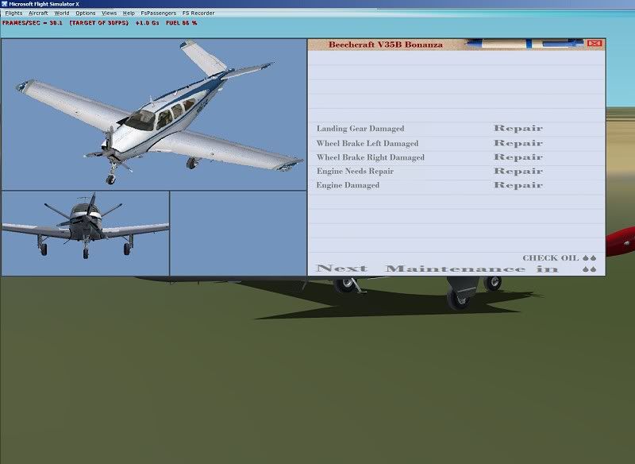Open the FsPassengers menu
This screenshot has width=635, height=464.
coord(158,13)
